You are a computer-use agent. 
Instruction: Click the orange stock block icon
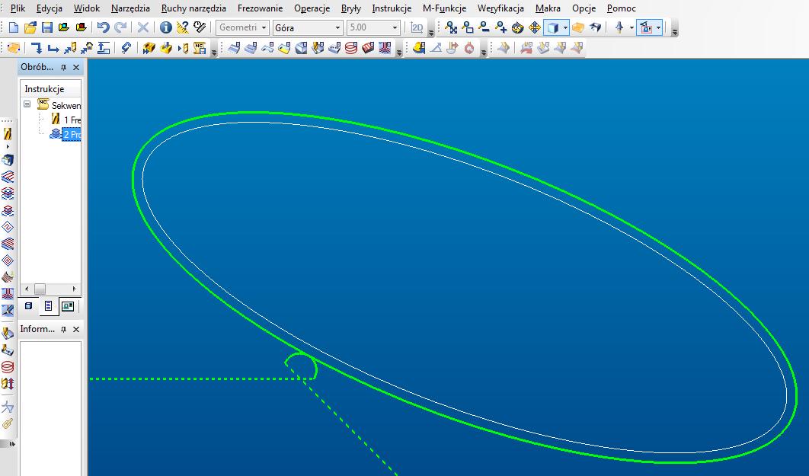[578, 28]
